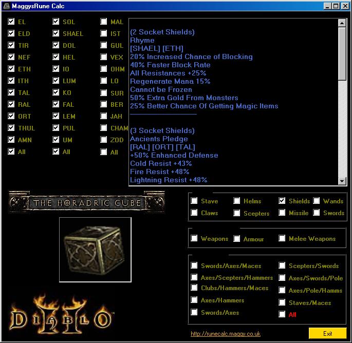Click the scroll up arrow in runeword list
Viewport: 352px width, 343px height.
click(342, 23)
